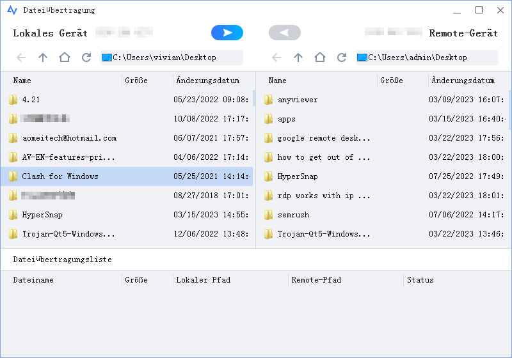Sort remote files by Größe column

coord(391,81)
